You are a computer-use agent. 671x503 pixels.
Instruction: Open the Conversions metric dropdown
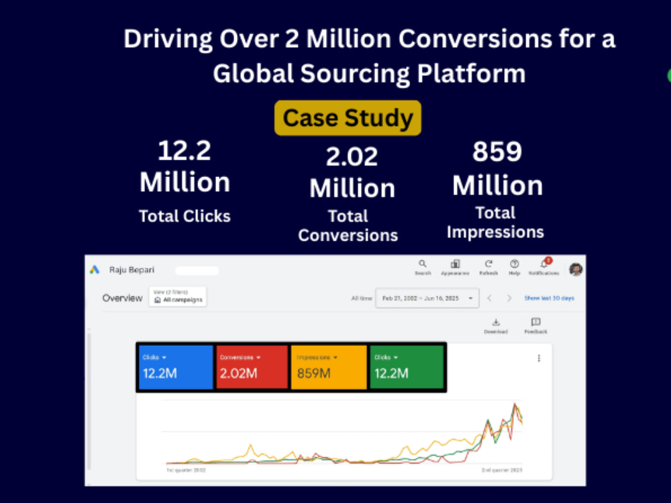[240, 357]
